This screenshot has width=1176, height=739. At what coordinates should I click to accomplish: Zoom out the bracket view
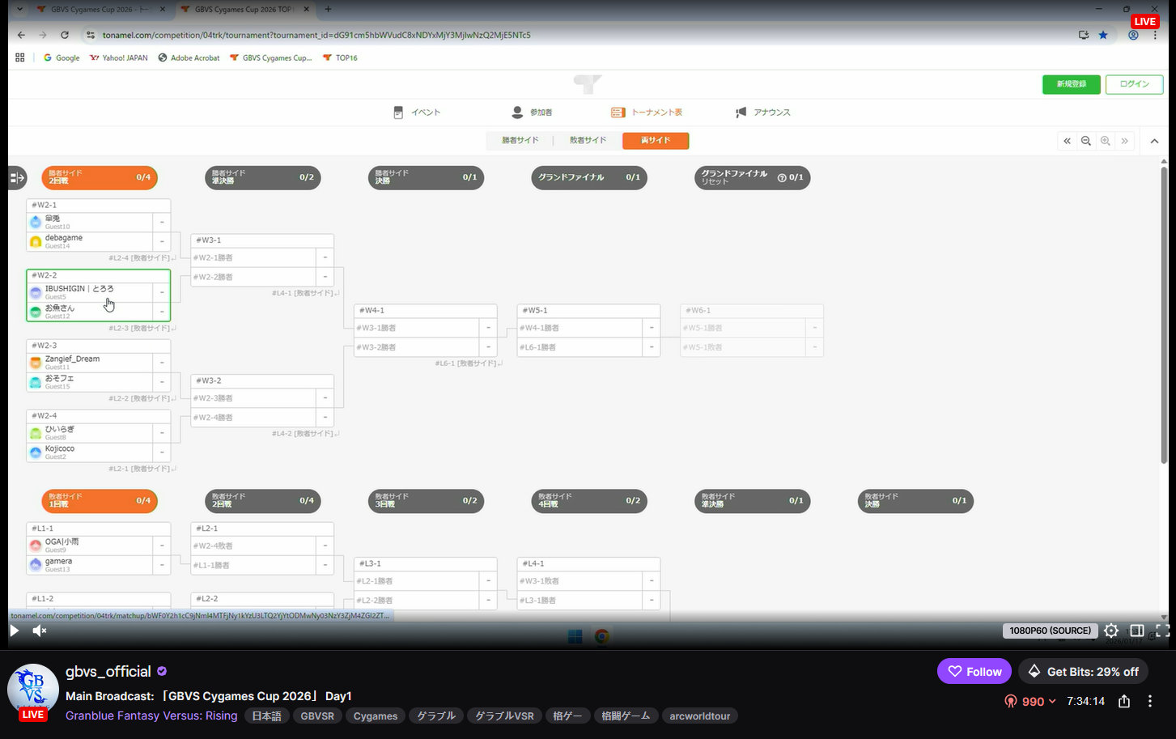[1086, 141]
